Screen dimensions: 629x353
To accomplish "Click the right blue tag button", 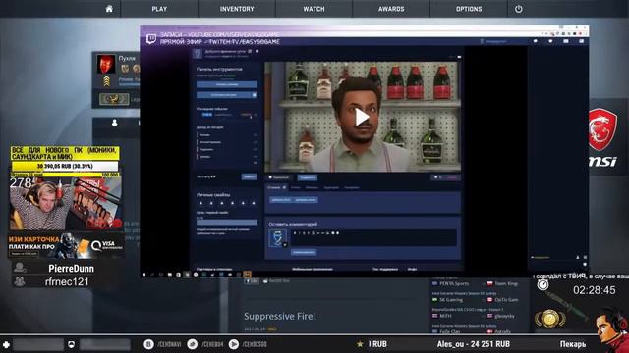I will 306,200.
